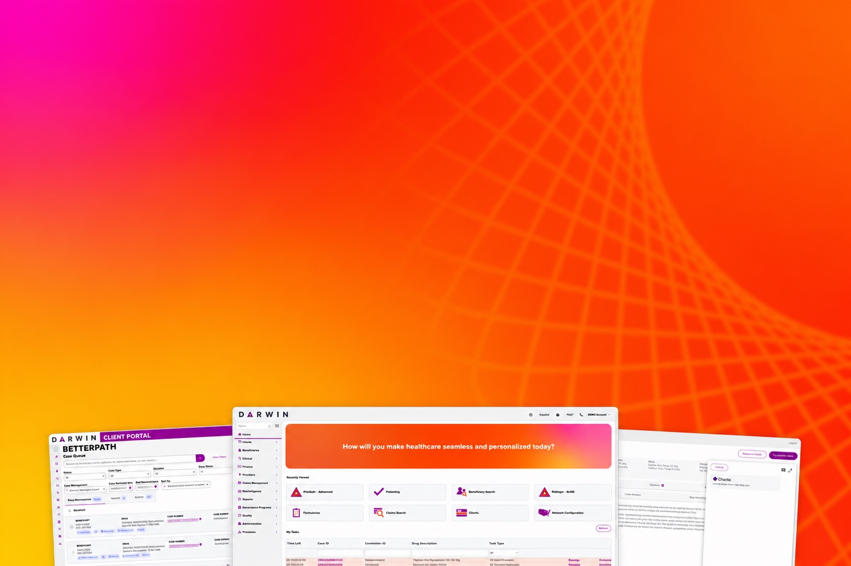Click the Try another claim button
The image size is (851, 566).
[x=783, y=456]
